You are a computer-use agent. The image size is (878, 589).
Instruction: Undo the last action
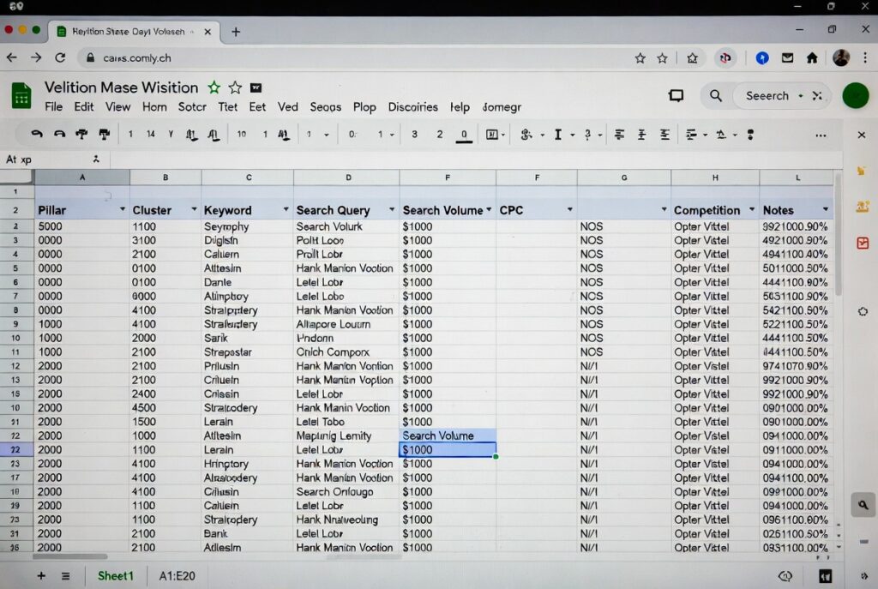pos(39,135)
